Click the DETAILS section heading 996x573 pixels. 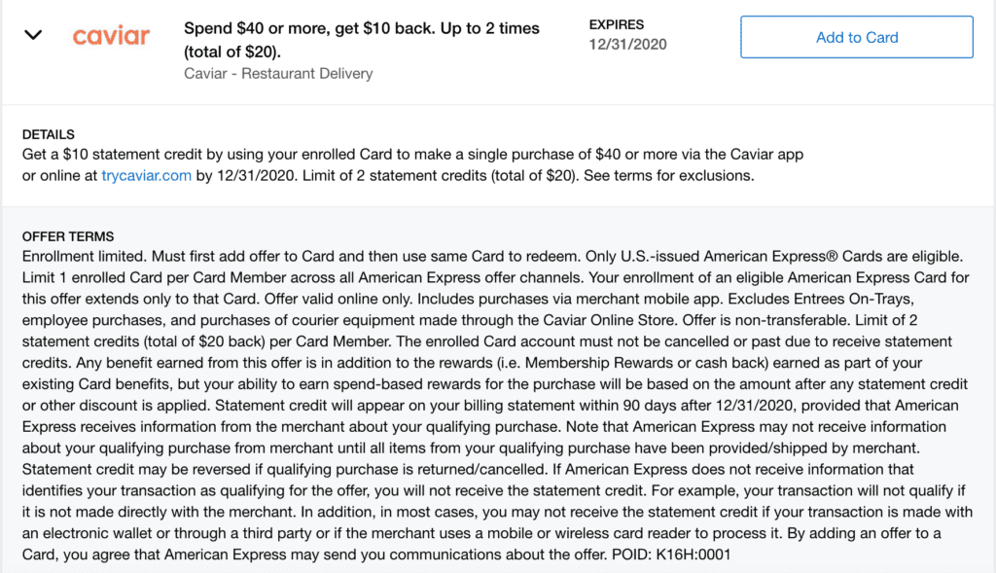click(x=48, y=134)
